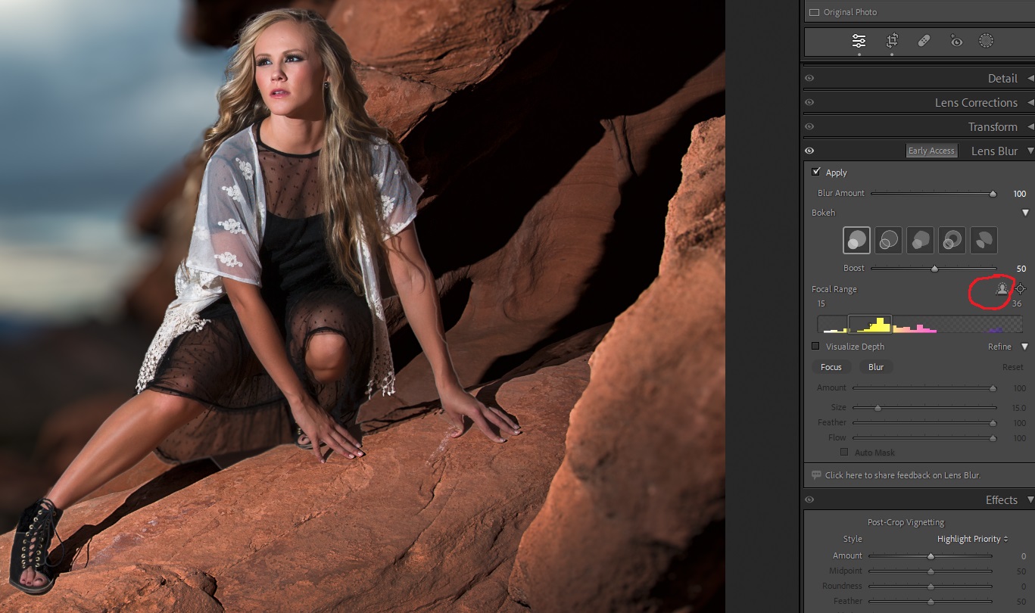Open the Crop and rotate tool

click(892, 41)
